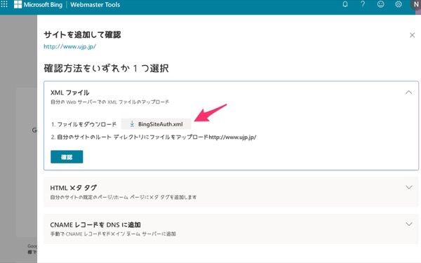The height and width of the screenshot is (263, 421).
Task: Click the サイトを追加して確認 title
Action: 82,34
